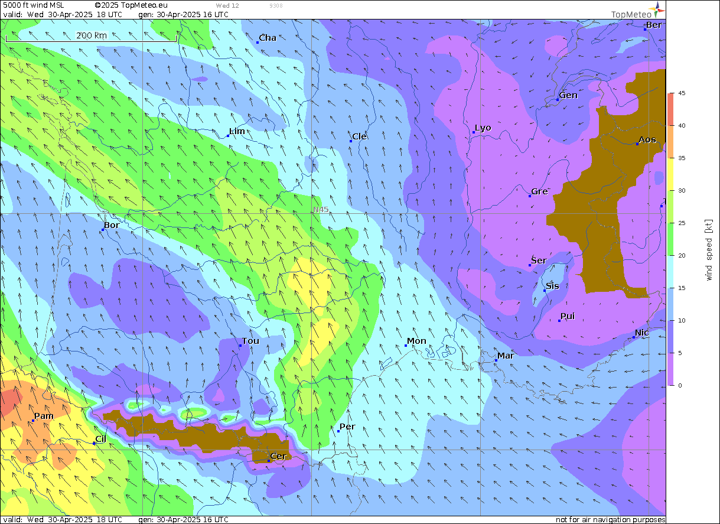
Task: Click the "not for air navigation purposes" notice
Action: pos(611,520)
